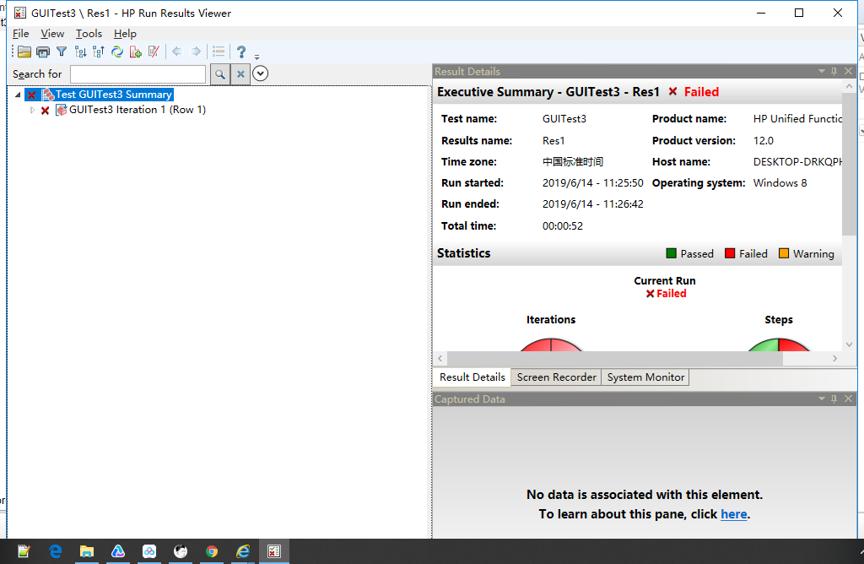Click the forward arrow in toolbar
This screenshot has width=864, height=564.
pyautogui.click(x=196, y=52)
